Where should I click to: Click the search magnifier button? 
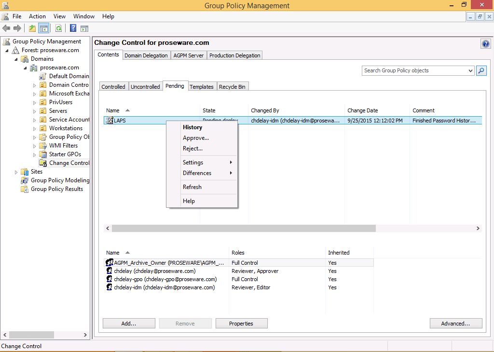pos(481,70)
